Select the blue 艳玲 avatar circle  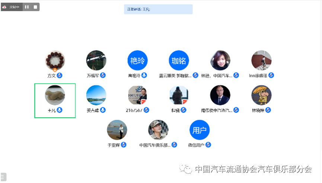tap(137, 61)
